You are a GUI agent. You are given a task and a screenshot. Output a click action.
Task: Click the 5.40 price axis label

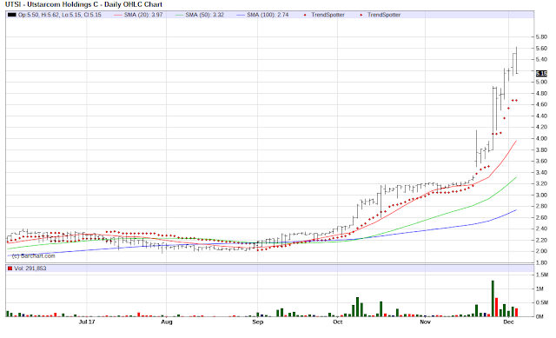tap(541, 59)
